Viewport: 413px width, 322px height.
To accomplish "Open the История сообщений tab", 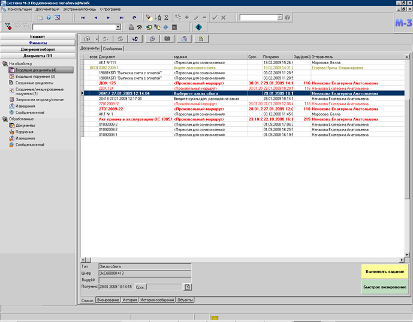I will click(157, 300).
